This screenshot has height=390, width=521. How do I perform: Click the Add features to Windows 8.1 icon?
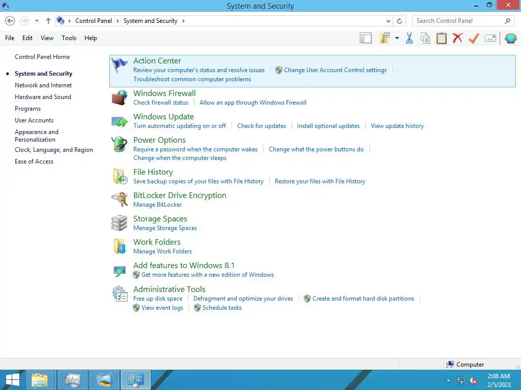coord(119,271)
